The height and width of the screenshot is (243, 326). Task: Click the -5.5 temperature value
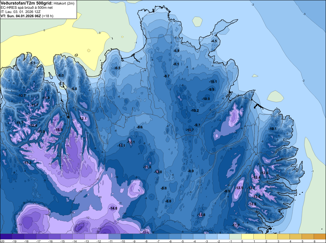coord(32,63)
